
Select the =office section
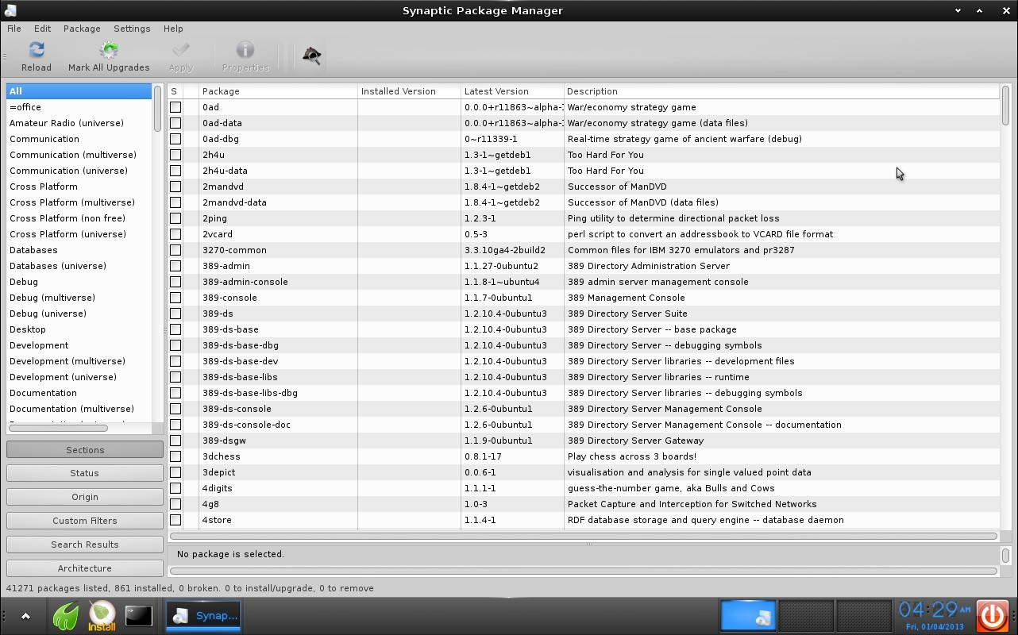pyautogui.click(x=79, y=107)
